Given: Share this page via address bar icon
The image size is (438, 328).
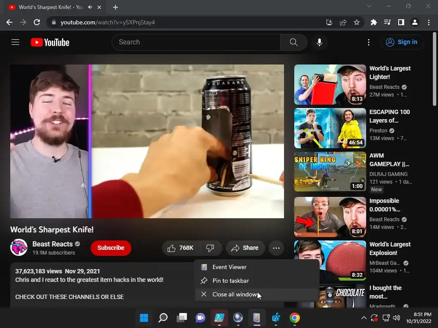Looking at the screenshot, I should click(x=343, y=22).
